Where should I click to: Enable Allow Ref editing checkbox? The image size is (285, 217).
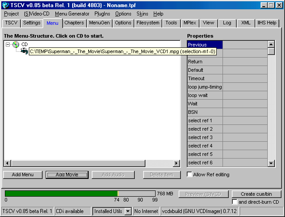pyautogui.click(x=190, y=174)
